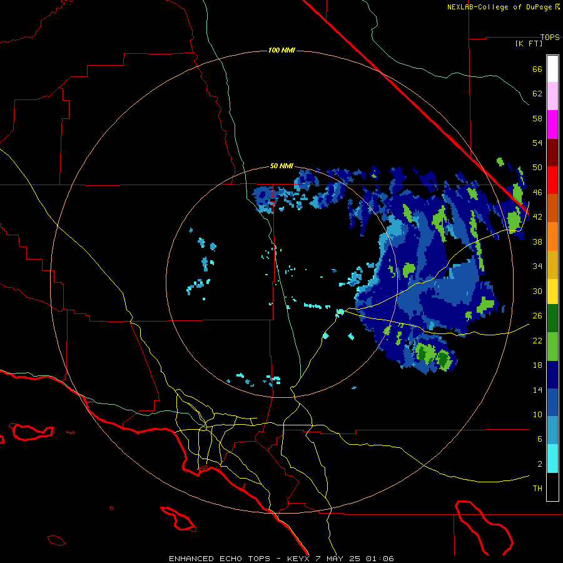The height and width of the screenshot is (563, 563).
Task: Click the KEYX station identifier in caption
Action: point(298,559)
